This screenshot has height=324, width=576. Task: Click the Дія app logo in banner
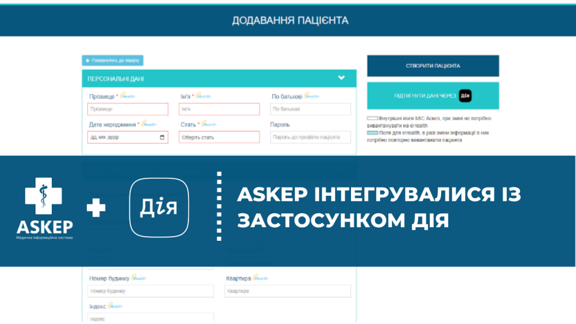click(159, 208)
